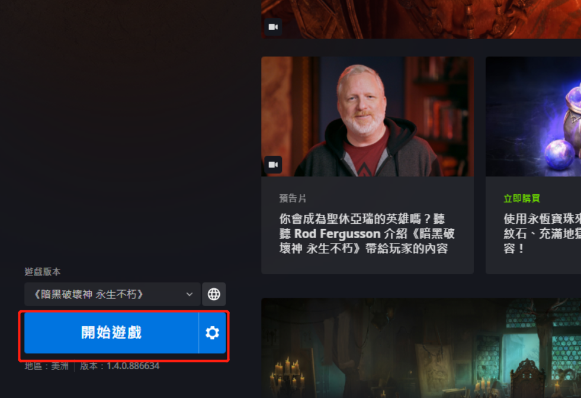Screen dimensions: 581x398
Task: Click video camera icon on Rod Fergusson thumbnail
Action: pyautogui.click(x=273, y=165)
